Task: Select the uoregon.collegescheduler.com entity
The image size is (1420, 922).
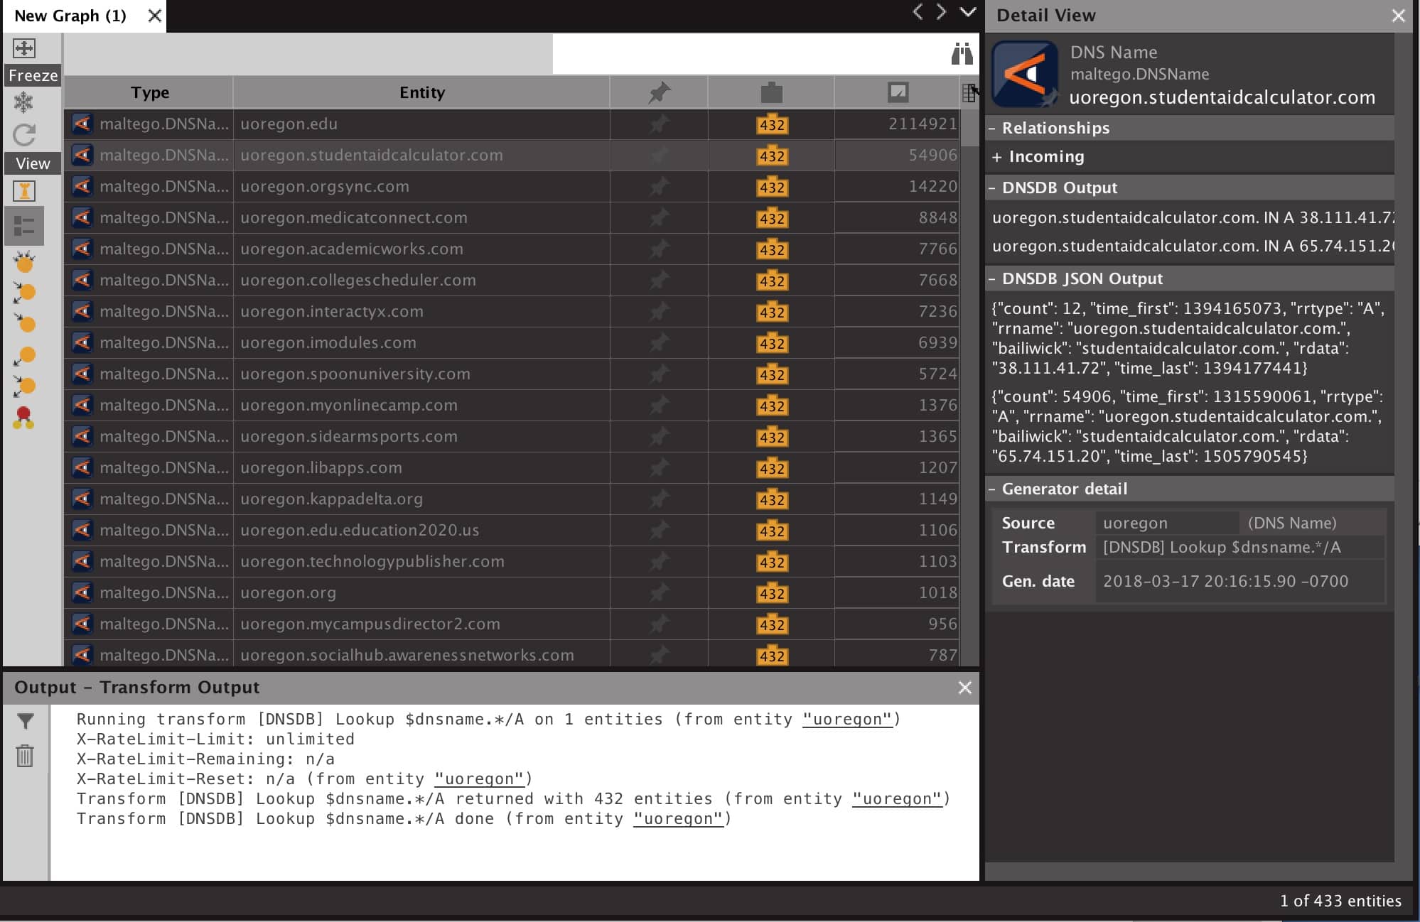Action: pos(357,280)
